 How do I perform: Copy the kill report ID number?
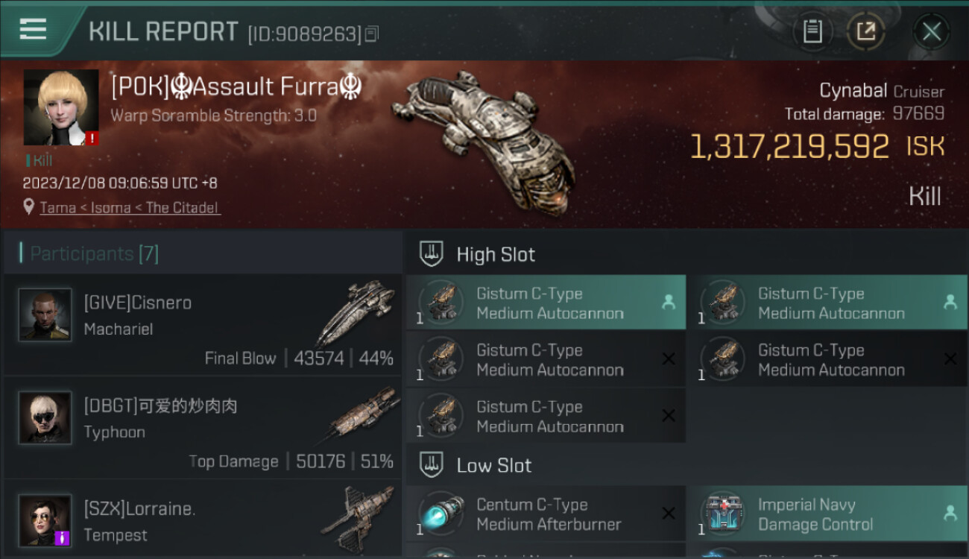tap(372, 34)
